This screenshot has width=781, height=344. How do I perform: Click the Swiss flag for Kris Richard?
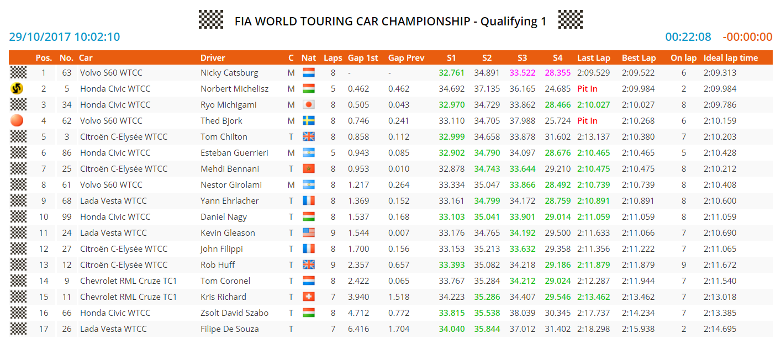[x=308, y=297]
